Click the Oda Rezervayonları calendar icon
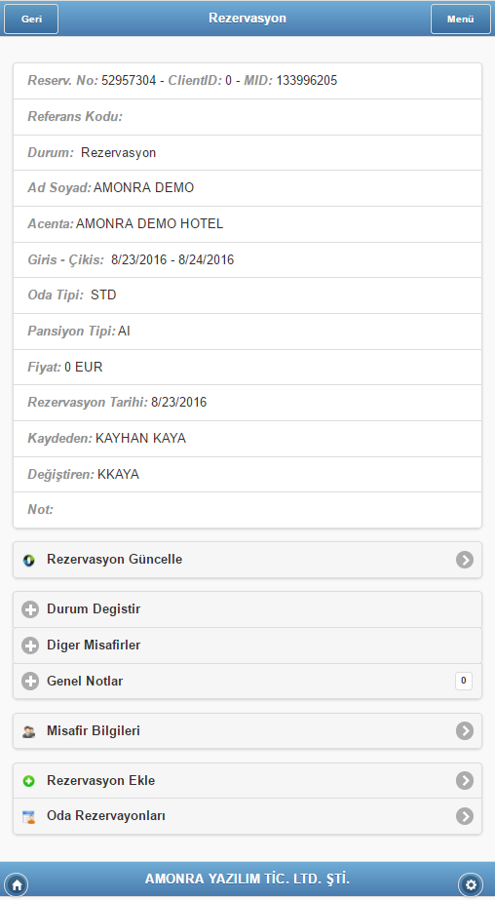Viewport: 495px width, 900px height. click(28, 817)
